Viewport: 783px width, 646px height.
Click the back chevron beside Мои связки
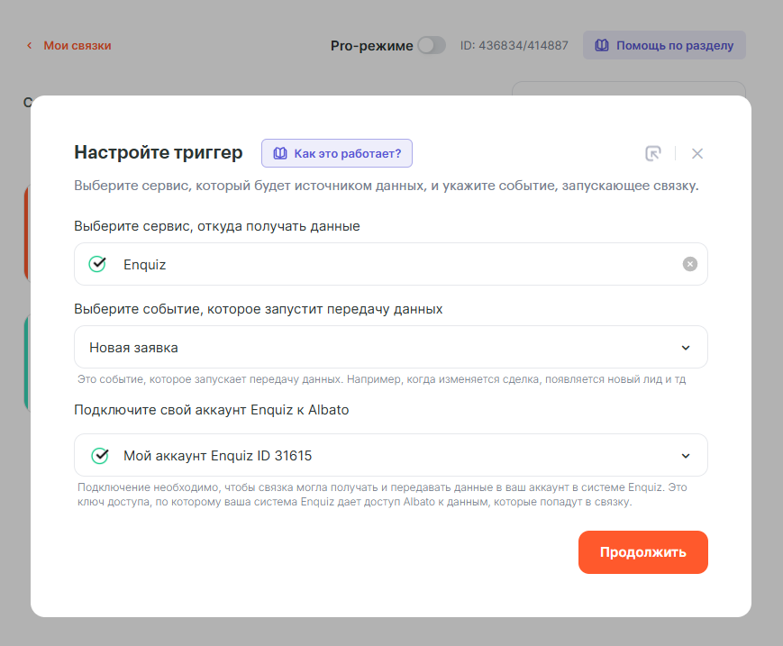tap(29, 45)
